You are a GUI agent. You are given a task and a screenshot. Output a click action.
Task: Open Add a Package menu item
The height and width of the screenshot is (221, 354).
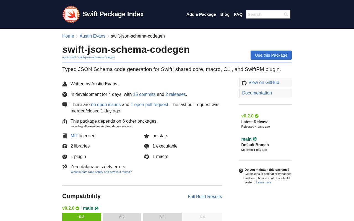point(201,14)
